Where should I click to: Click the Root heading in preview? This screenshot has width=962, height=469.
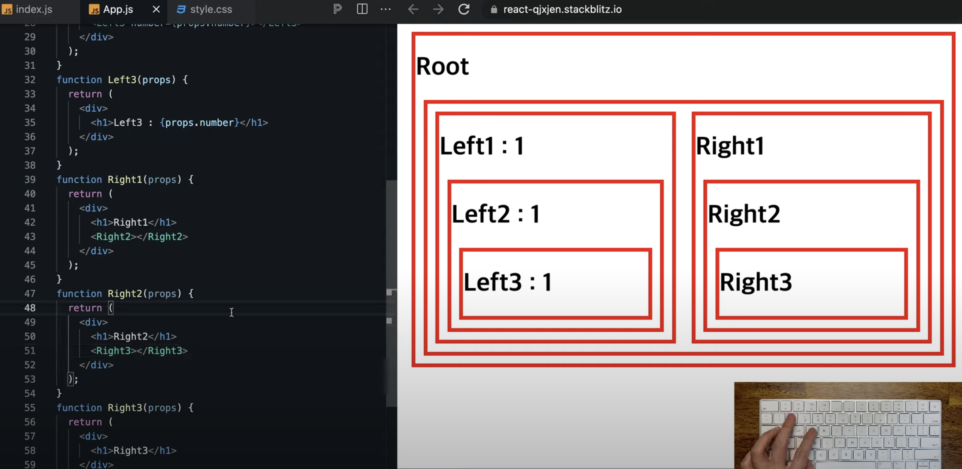pyautogui.click(x=442, y=67)
